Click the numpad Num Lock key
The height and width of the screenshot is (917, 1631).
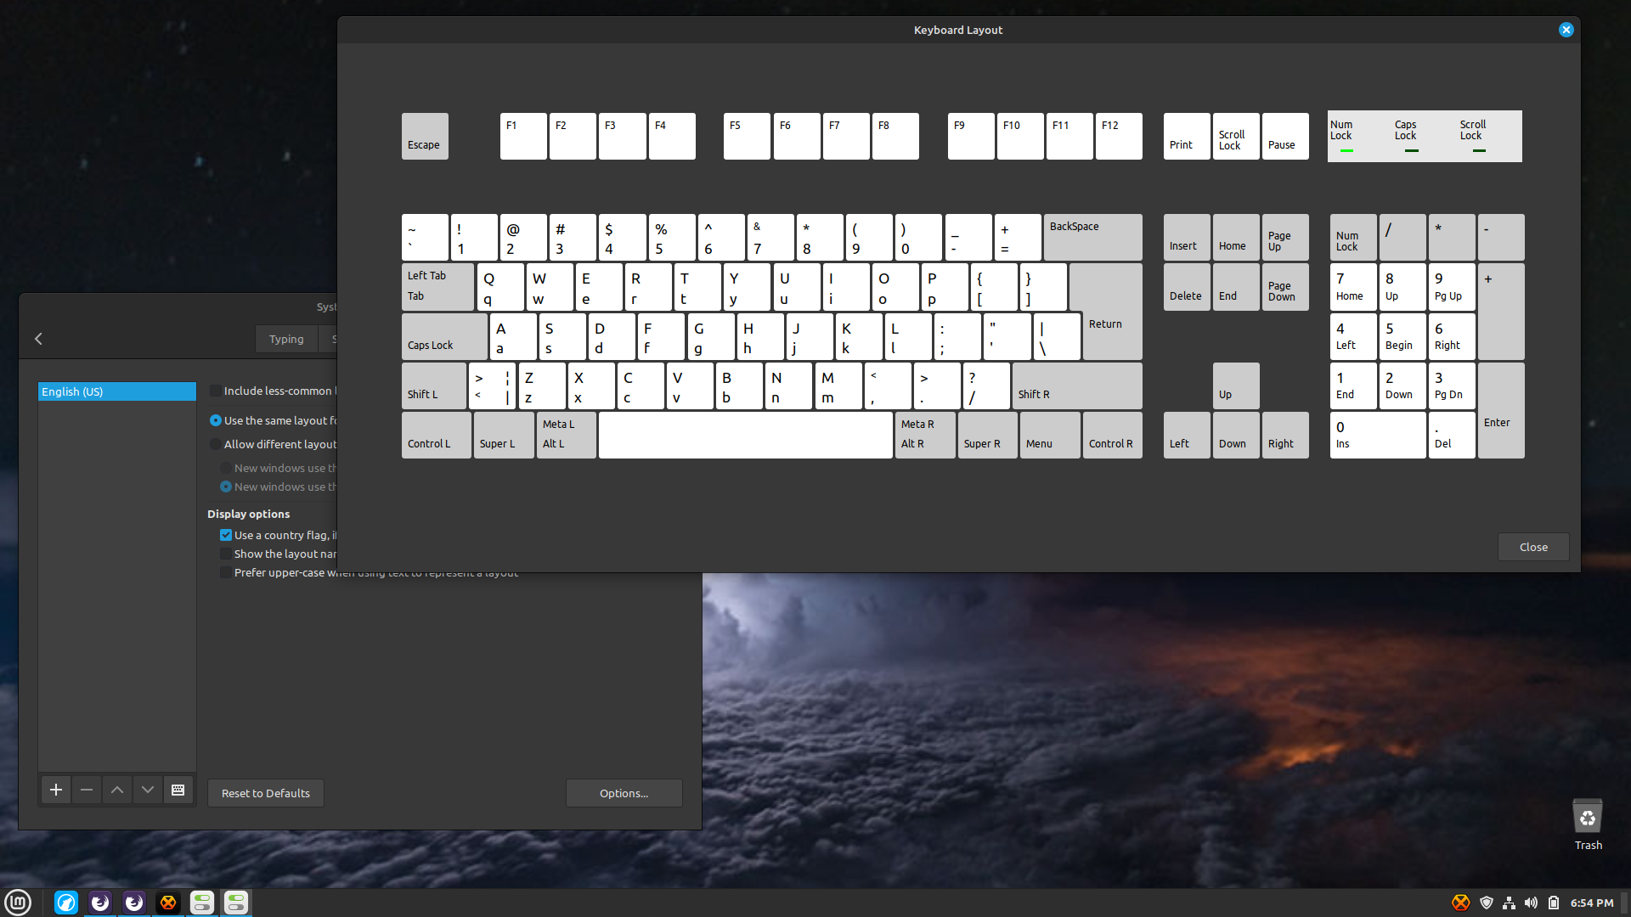pyautogui.click(x=1353, y=237)
